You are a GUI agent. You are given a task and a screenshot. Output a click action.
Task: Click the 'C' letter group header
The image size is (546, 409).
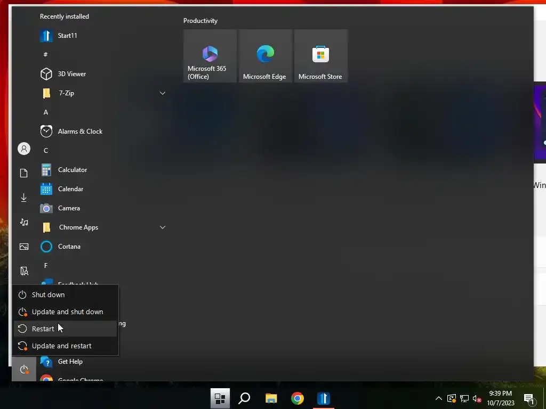coord(46,151)
